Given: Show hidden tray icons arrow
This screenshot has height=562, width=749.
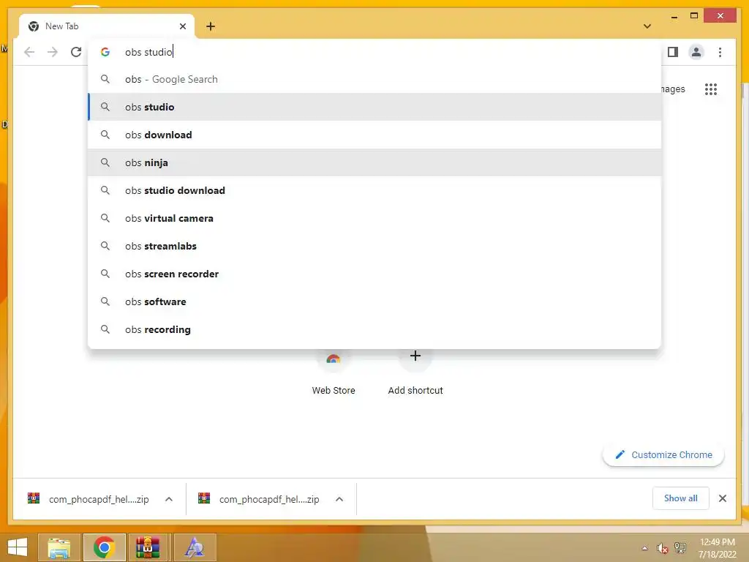Looking at the screenshot, I should tap(645, 548).
